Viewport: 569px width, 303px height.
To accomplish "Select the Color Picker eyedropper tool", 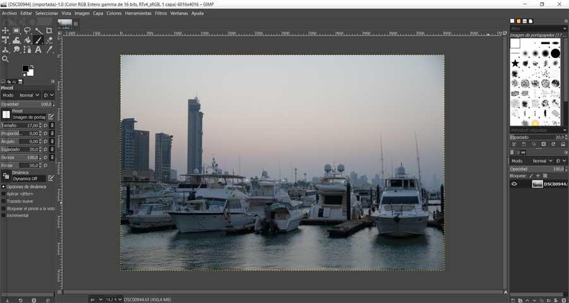I will click(49, 50).
